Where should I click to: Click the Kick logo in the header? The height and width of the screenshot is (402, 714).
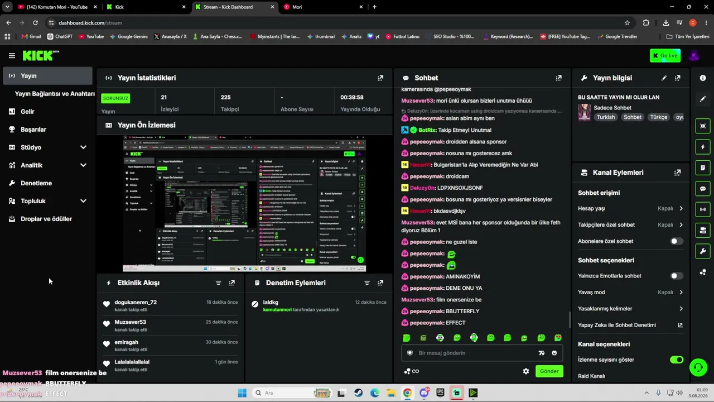(x=41, y=55)
